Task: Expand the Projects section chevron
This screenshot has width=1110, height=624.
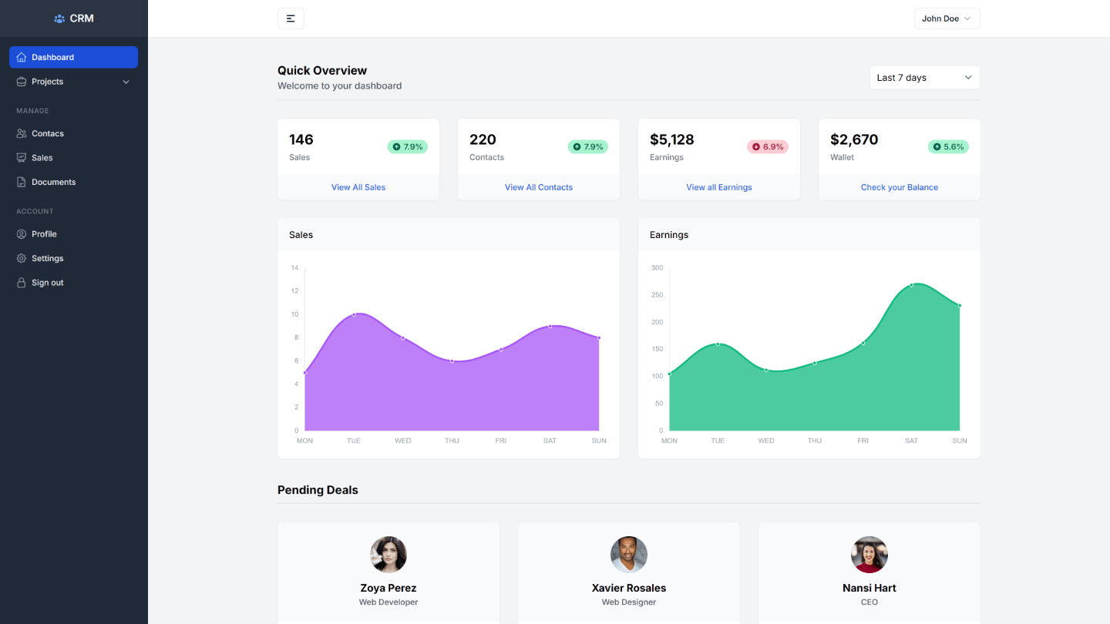Action: 126,81
